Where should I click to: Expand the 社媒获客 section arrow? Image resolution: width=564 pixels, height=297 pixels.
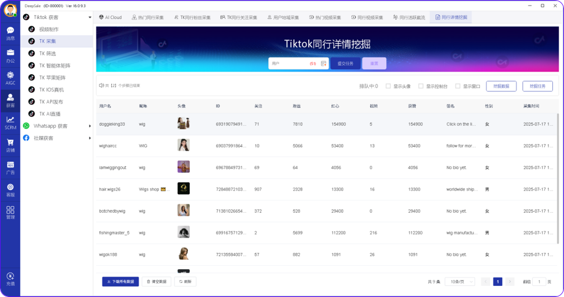(x=90, y=138)
